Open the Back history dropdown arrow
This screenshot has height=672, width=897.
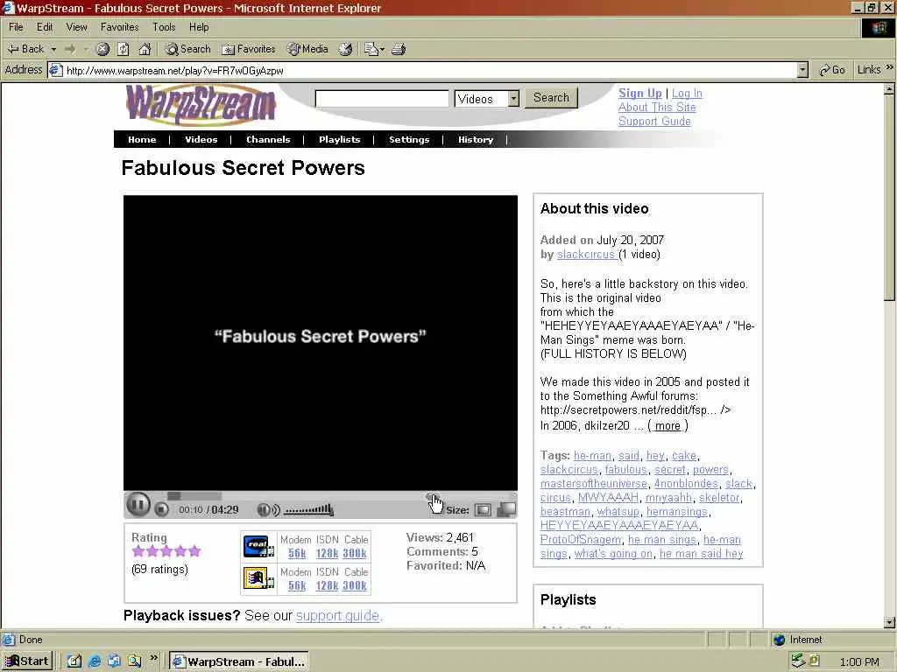click(53, 49)
